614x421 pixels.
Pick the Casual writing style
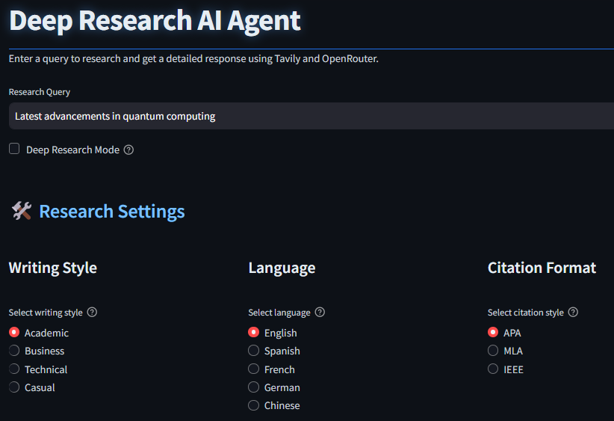[x=14, y=387]
